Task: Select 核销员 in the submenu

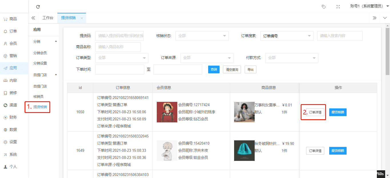Action: [39, 97]
